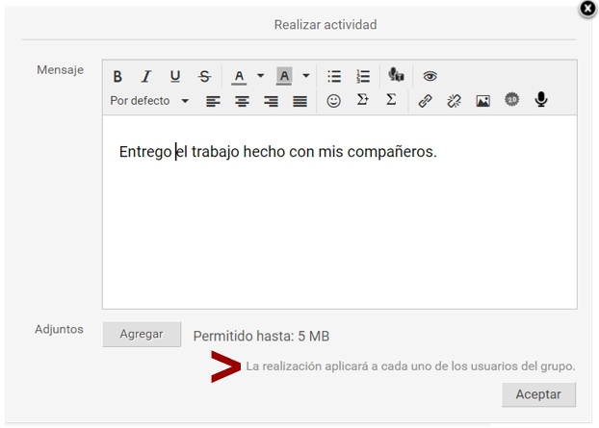Viewport: 599px width, 428px height.
Task: Record audio with the microphone icon
Action: (540, 100)
